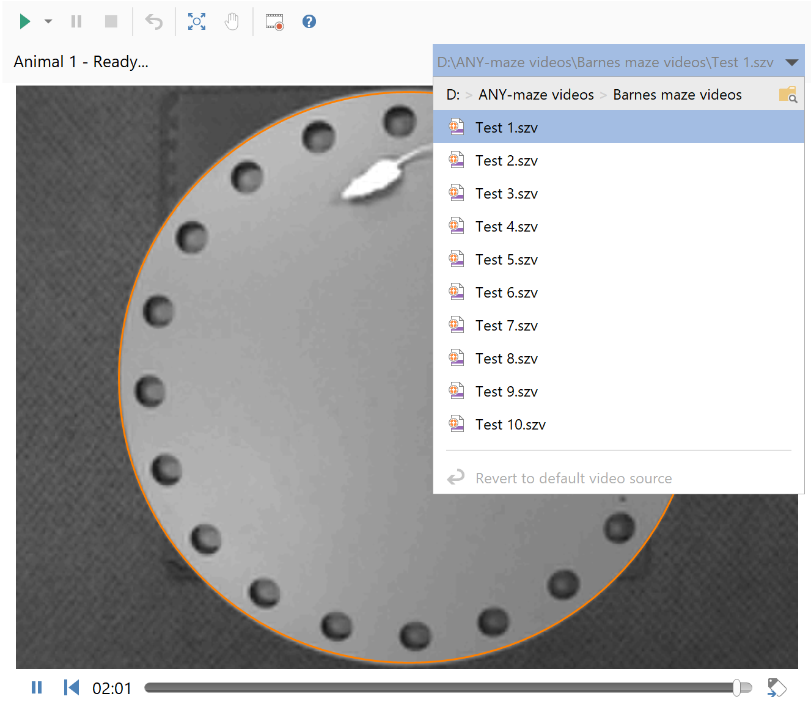Open Help with the question mark icon

[309, 21]
